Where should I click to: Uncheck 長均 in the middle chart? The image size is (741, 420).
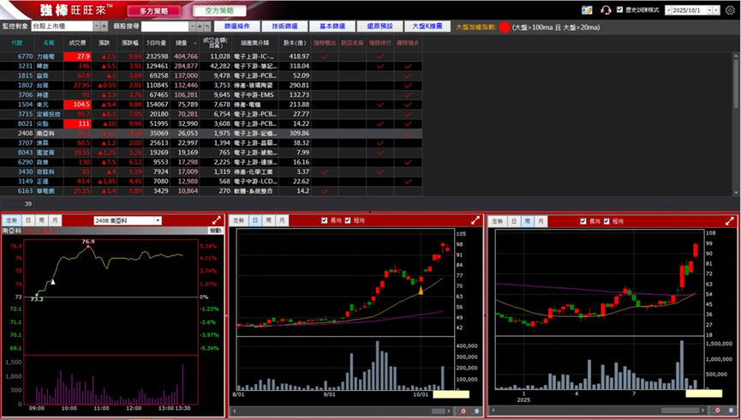[x=324, y=221]
